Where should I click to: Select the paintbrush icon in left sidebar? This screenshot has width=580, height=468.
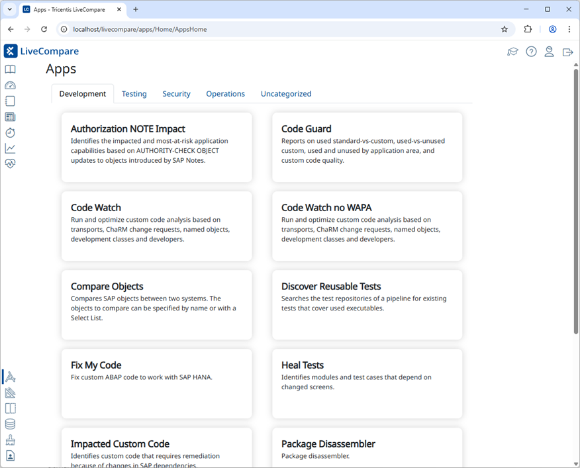tap(10, 440)
